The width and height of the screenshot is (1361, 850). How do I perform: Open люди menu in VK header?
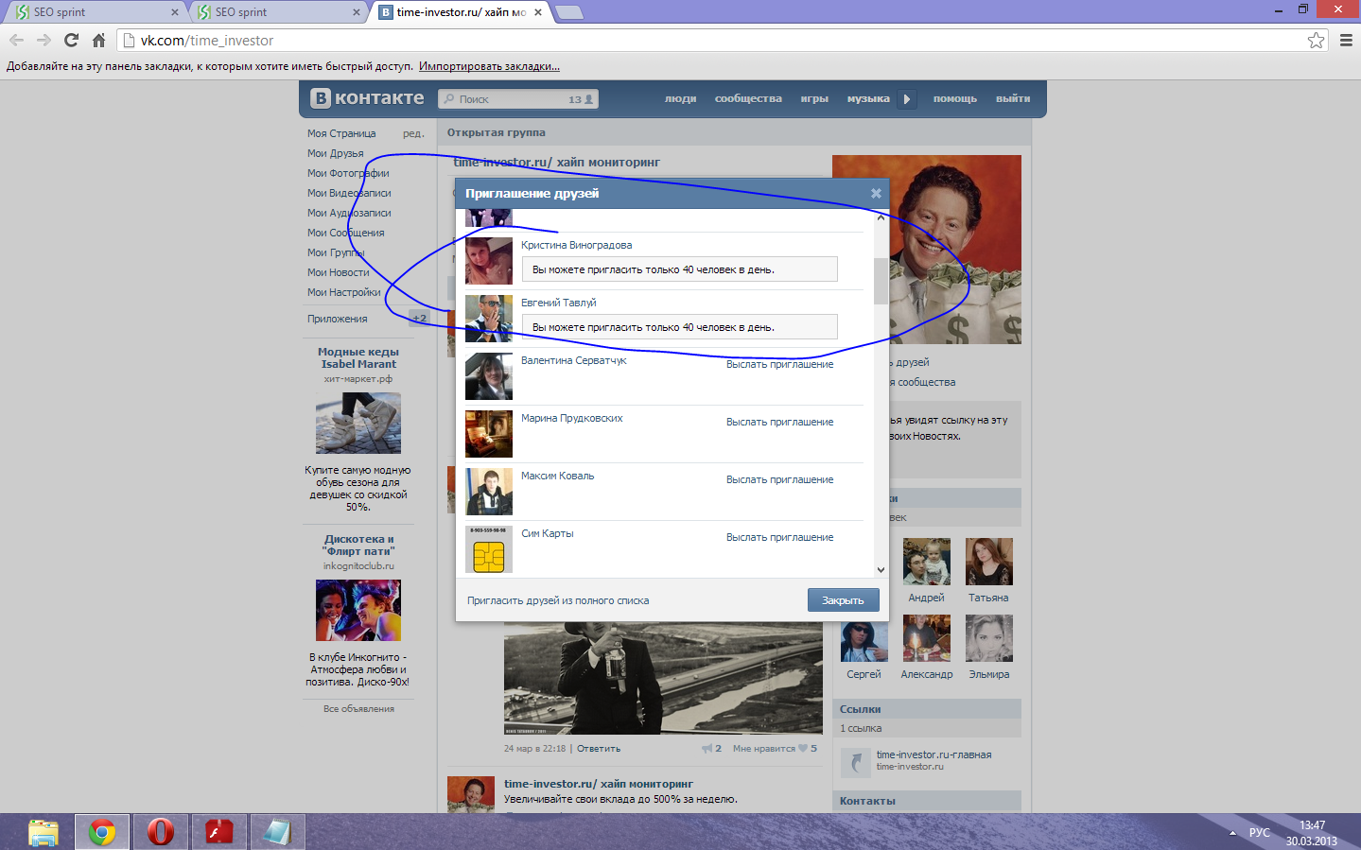pos(680,99)
